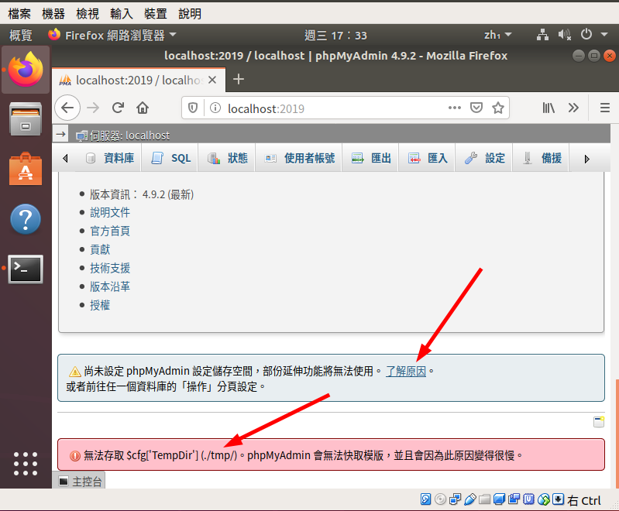Open the 裝置 menu
This screenshot has height=511, width=619.
156,14
